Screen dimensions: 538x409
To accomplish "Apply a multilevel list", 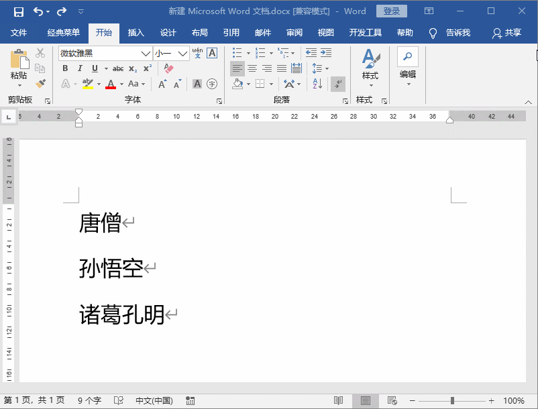I will [x=283, y=53].
